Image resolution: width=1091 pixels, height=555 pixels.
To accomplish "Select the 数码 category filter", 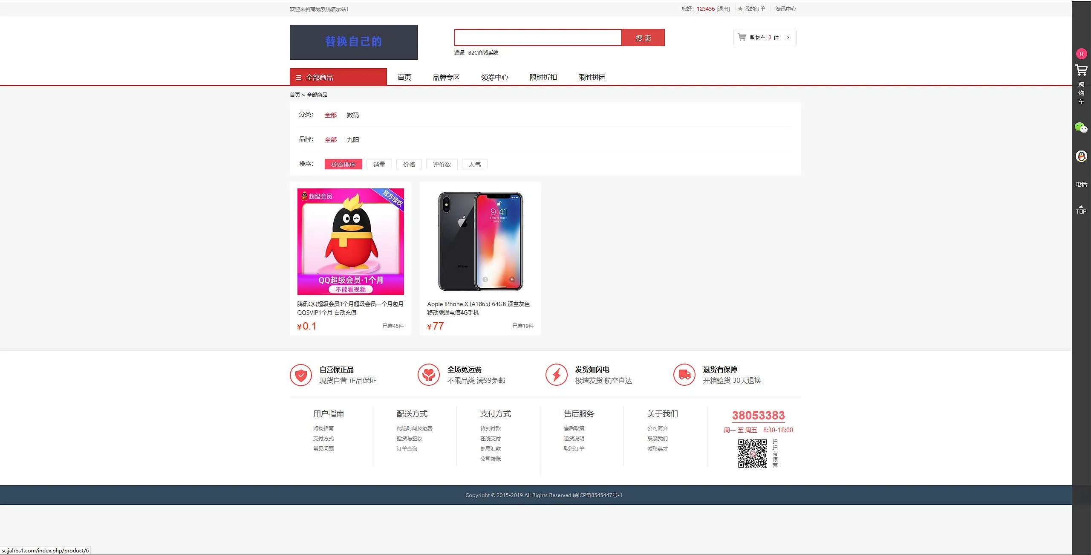I will point(352,115).
